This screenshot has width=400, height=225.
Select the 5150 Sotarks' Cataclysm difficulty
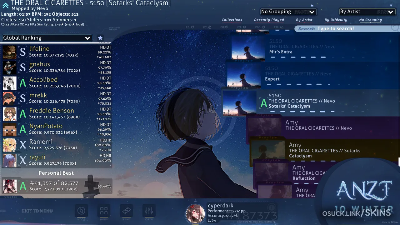coord(311,103)
